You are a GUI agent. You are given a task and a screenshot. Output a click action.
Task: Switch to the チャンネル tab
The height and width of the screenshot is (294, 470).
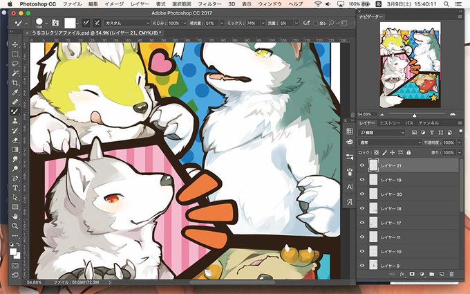point(429,123)
